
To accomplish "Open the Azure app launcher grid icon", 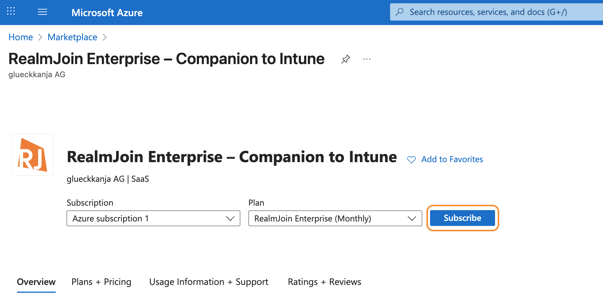I will [11, 12].
